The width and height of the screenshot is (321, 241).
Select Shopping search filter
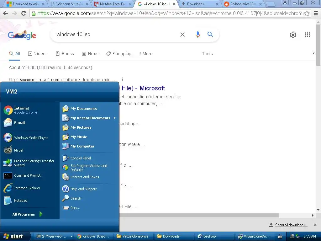119,54
